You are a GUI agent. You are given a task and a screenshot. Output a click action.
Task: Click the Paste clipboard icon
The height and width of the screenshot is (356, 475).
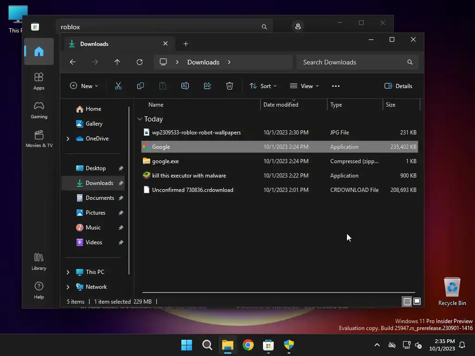point(163,86)
